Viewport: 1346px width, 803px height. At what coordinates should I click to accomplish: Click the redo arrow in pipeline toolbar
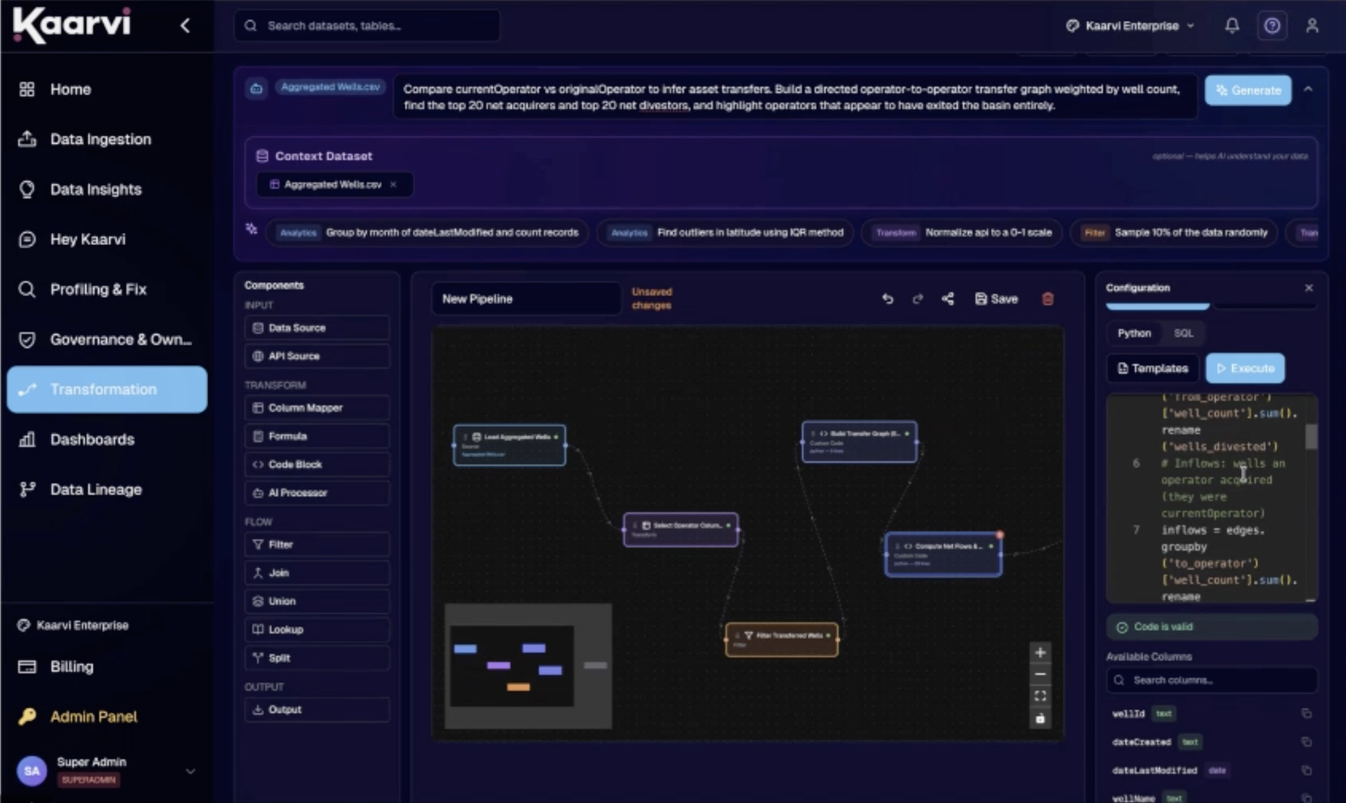tap(918, 298)
